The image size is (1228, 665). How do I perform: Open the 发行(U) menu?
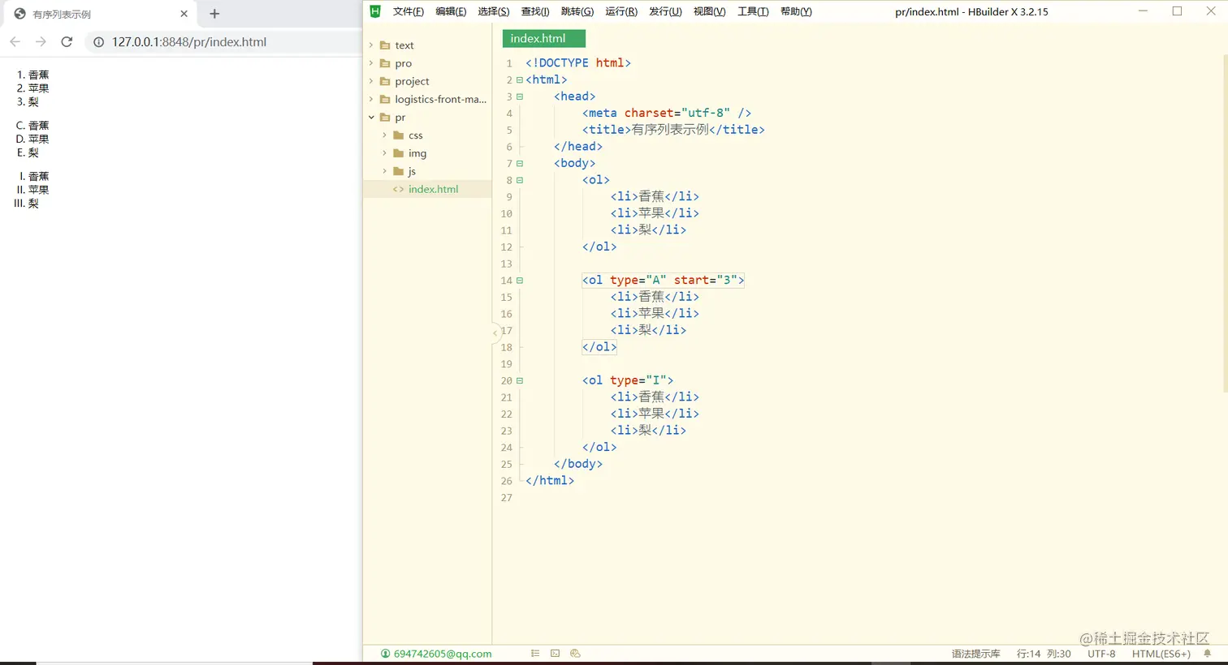click(665, 11)
